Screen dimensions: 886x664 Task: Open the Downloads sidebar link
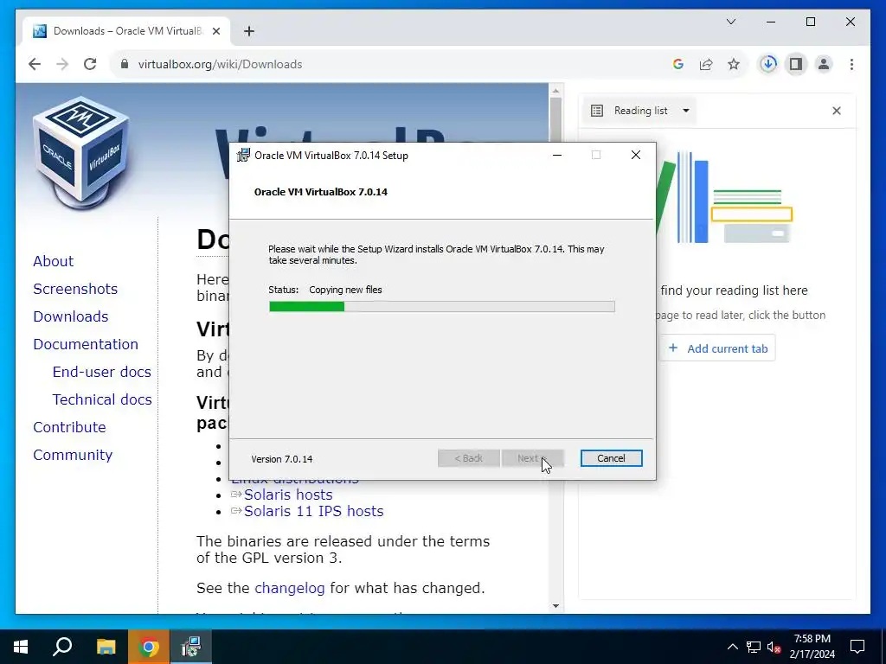click(71, 316)
